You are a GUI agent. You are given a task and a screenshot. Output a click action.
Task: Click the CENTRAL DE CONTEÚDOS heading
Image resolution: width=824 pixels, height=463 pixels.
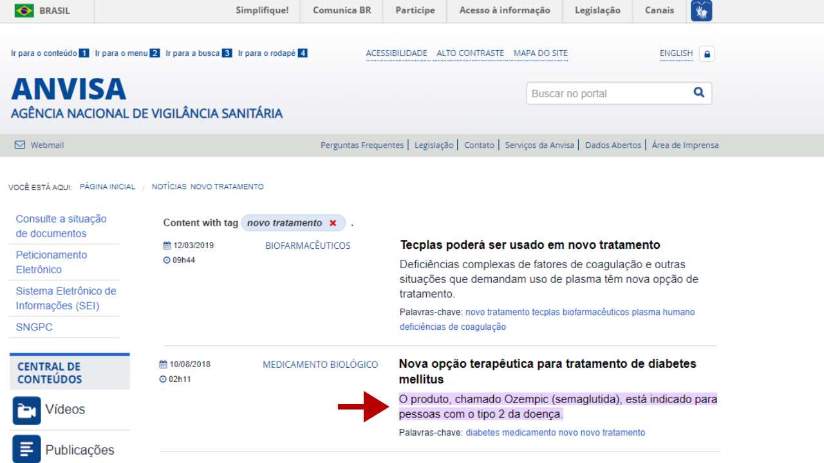(50, 373)
